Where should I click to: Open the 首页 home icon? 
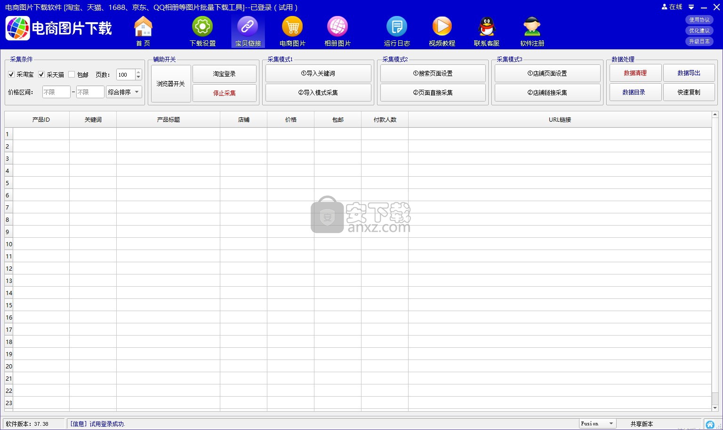(143, 27)
